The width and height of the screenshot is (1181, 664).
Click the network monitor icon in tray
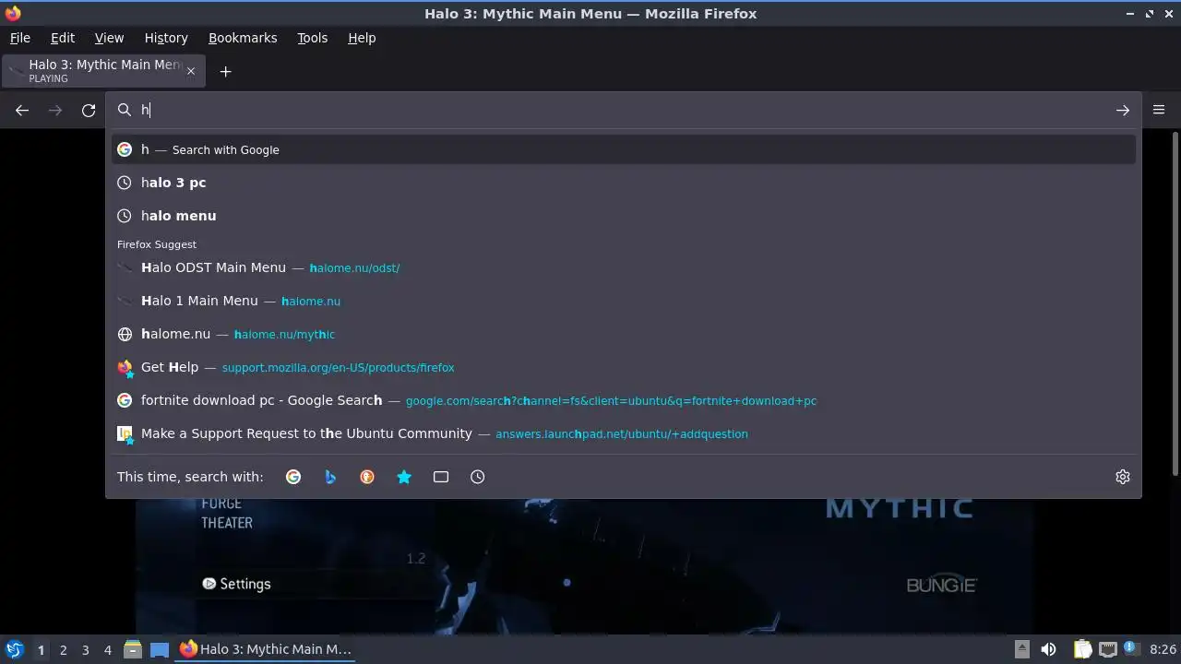[x=1108, y=649]
